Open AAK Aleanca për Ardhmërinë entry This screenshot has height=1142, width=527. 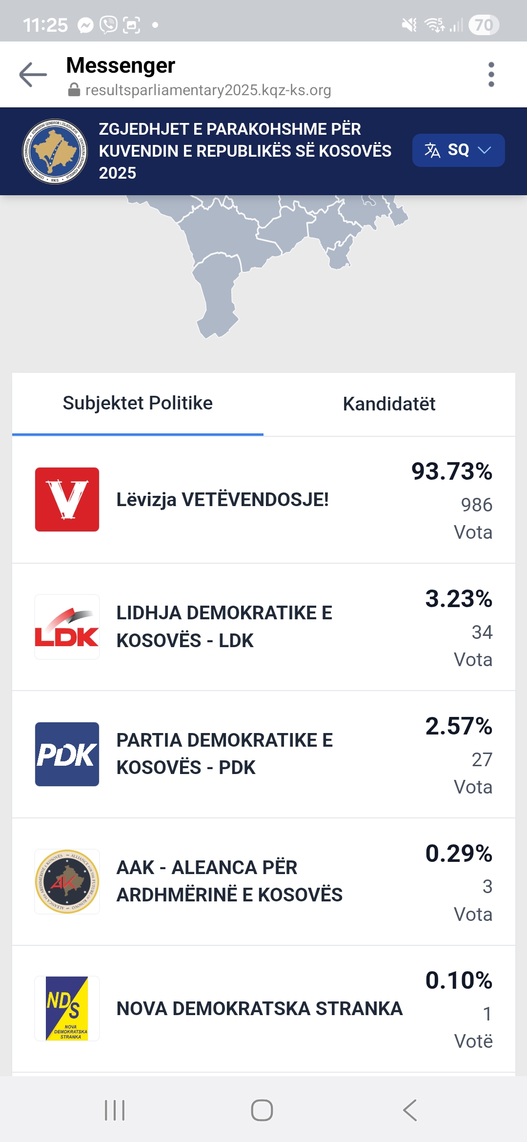tap(229, 881)
